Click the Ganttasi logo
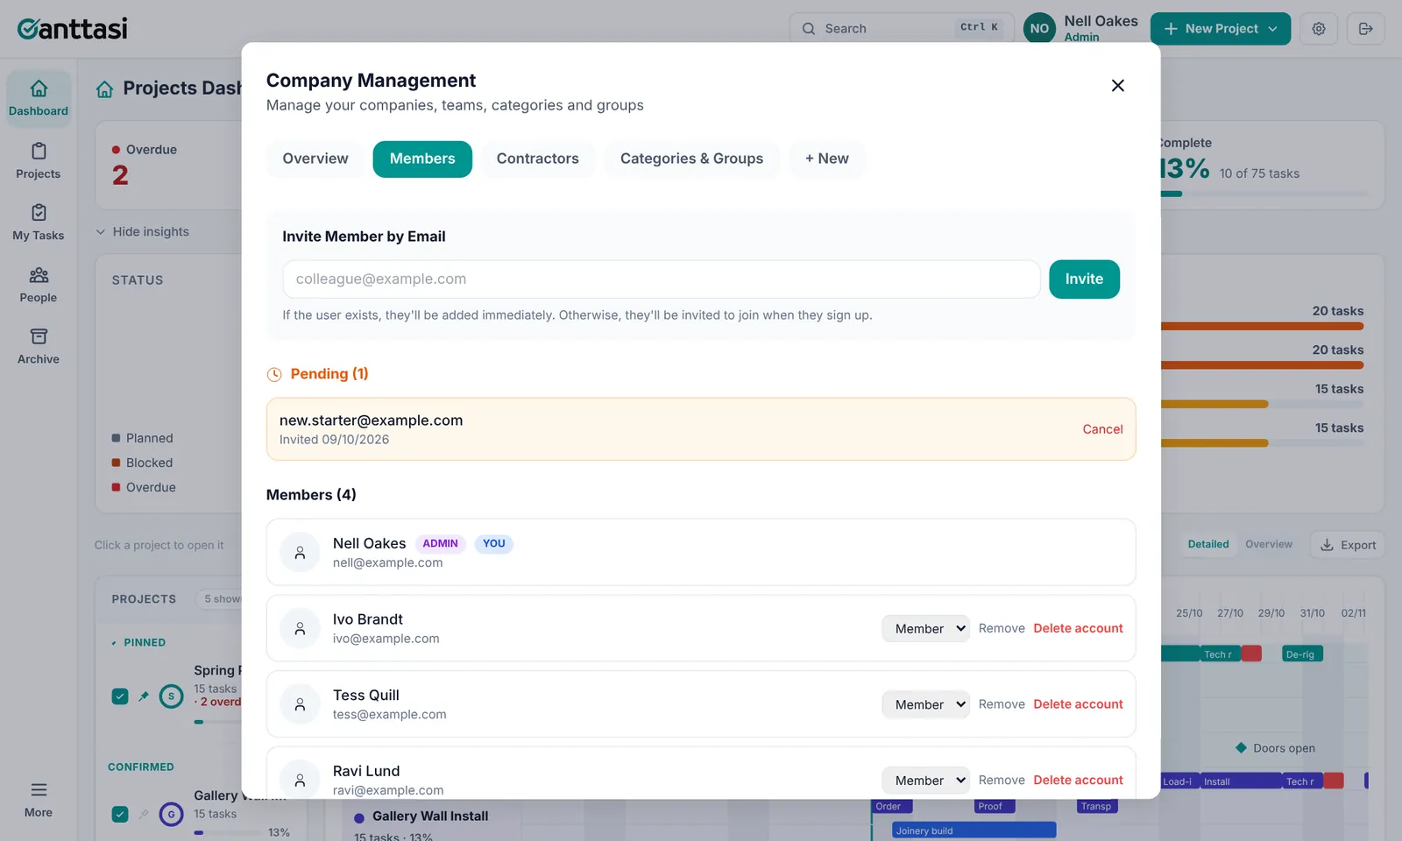1402x841 pixels. pos(73,29)
